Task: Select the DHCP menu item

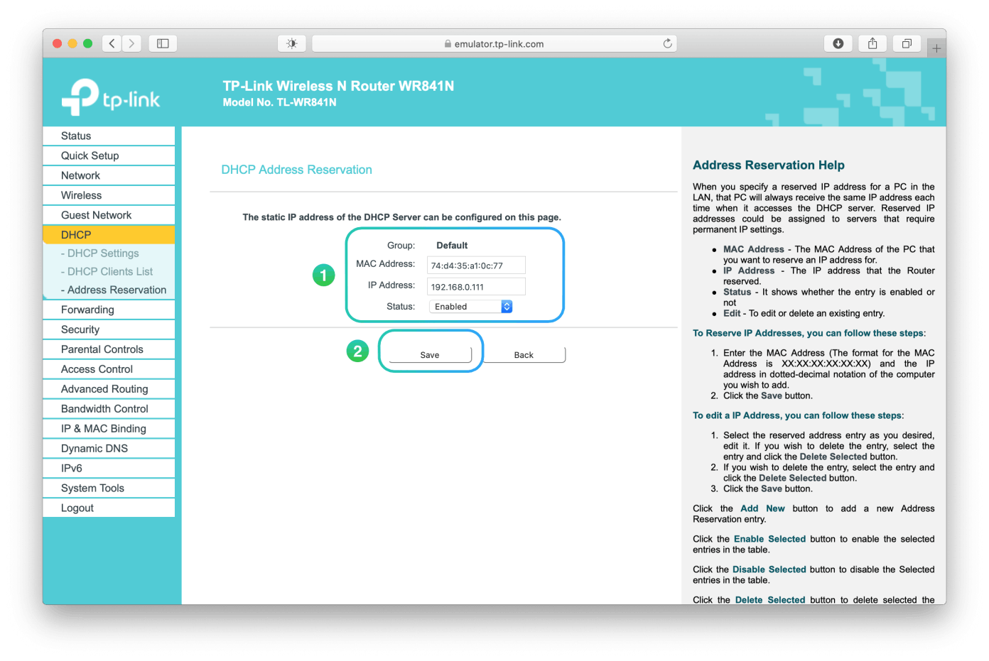Action: click(x=109, y=235)
